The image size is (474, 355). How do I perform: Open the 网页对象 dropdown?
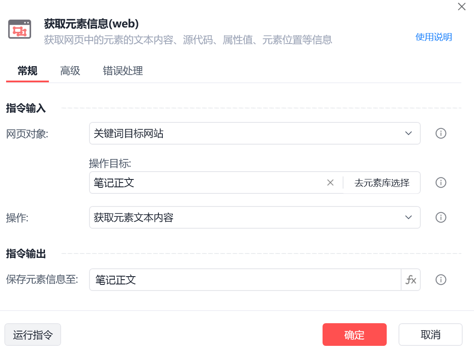coord(254,133)
